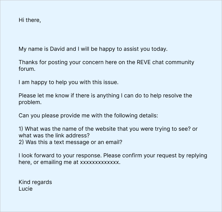Click the word REVE in the message

144,62
